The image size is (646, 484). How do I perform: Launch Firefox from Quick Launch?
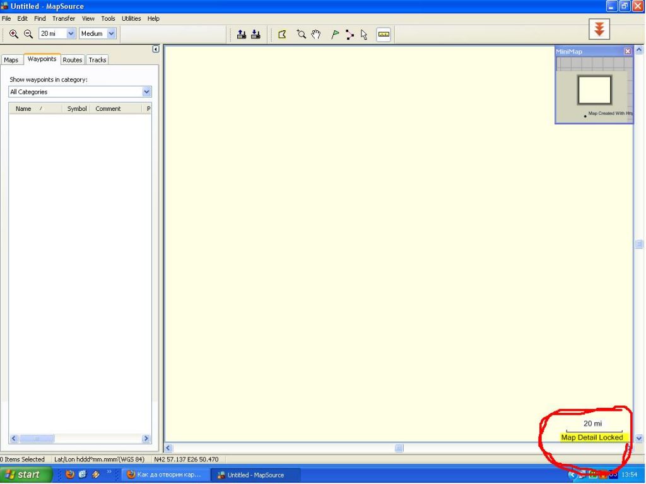point(70,475)
